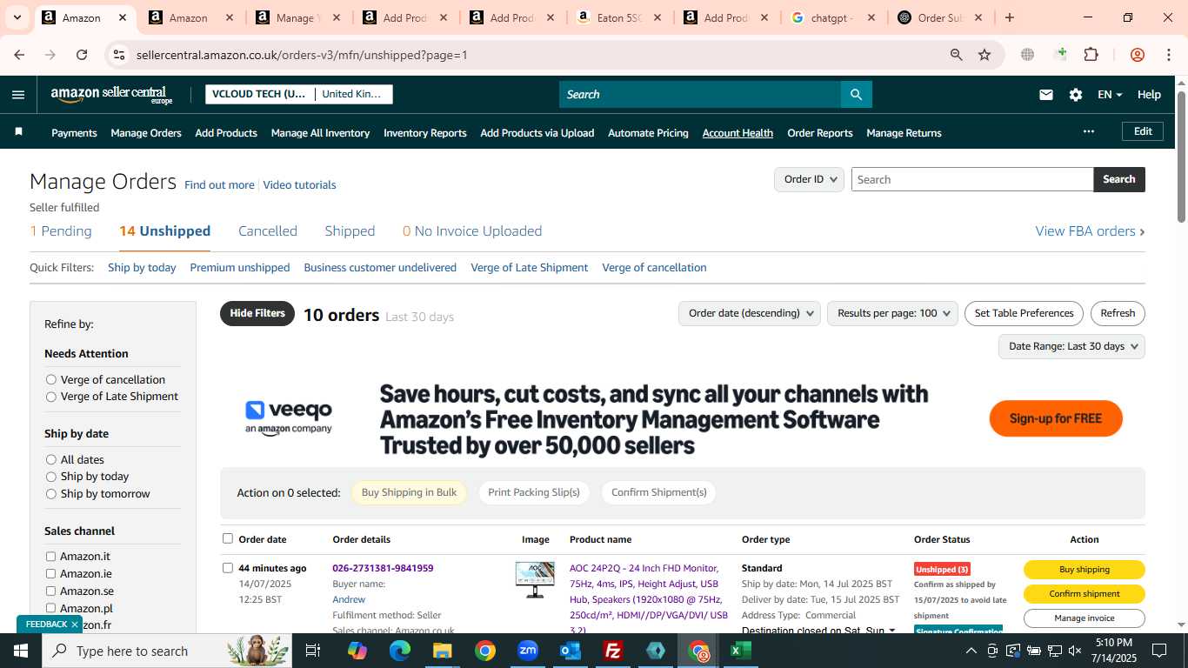Image resolution: width=1188 pixels, height=668 pixels.
Task: Switch to the Cancelled orders tab
Action: 268,230
